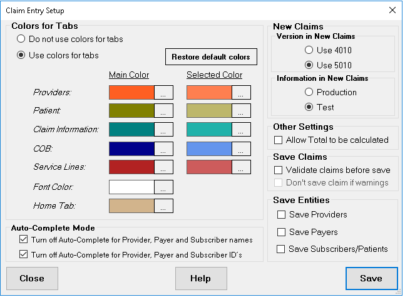
Task: Click COB selected color light blue swatch
Action: (x=209, y=148)
